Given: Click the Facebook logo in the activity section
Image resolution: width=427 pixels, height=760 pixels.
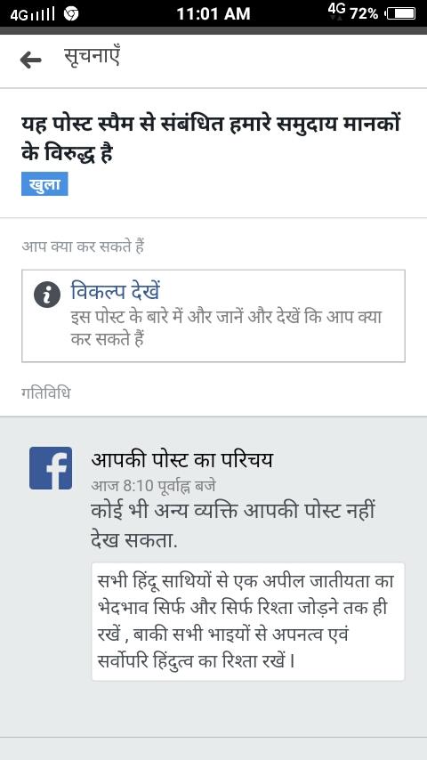Looking at the screenshot, I should [51, 468].
